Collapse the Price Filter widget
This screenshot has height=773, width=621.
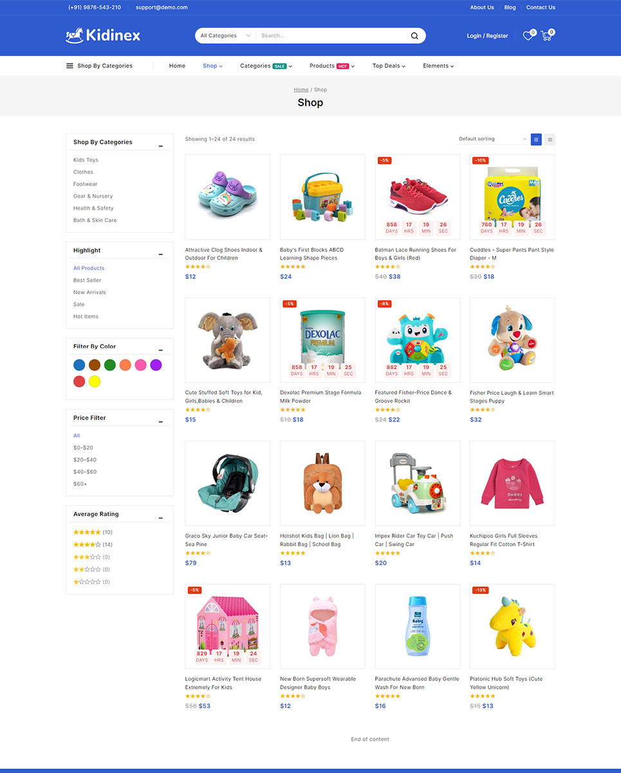[x=161, y=422]
